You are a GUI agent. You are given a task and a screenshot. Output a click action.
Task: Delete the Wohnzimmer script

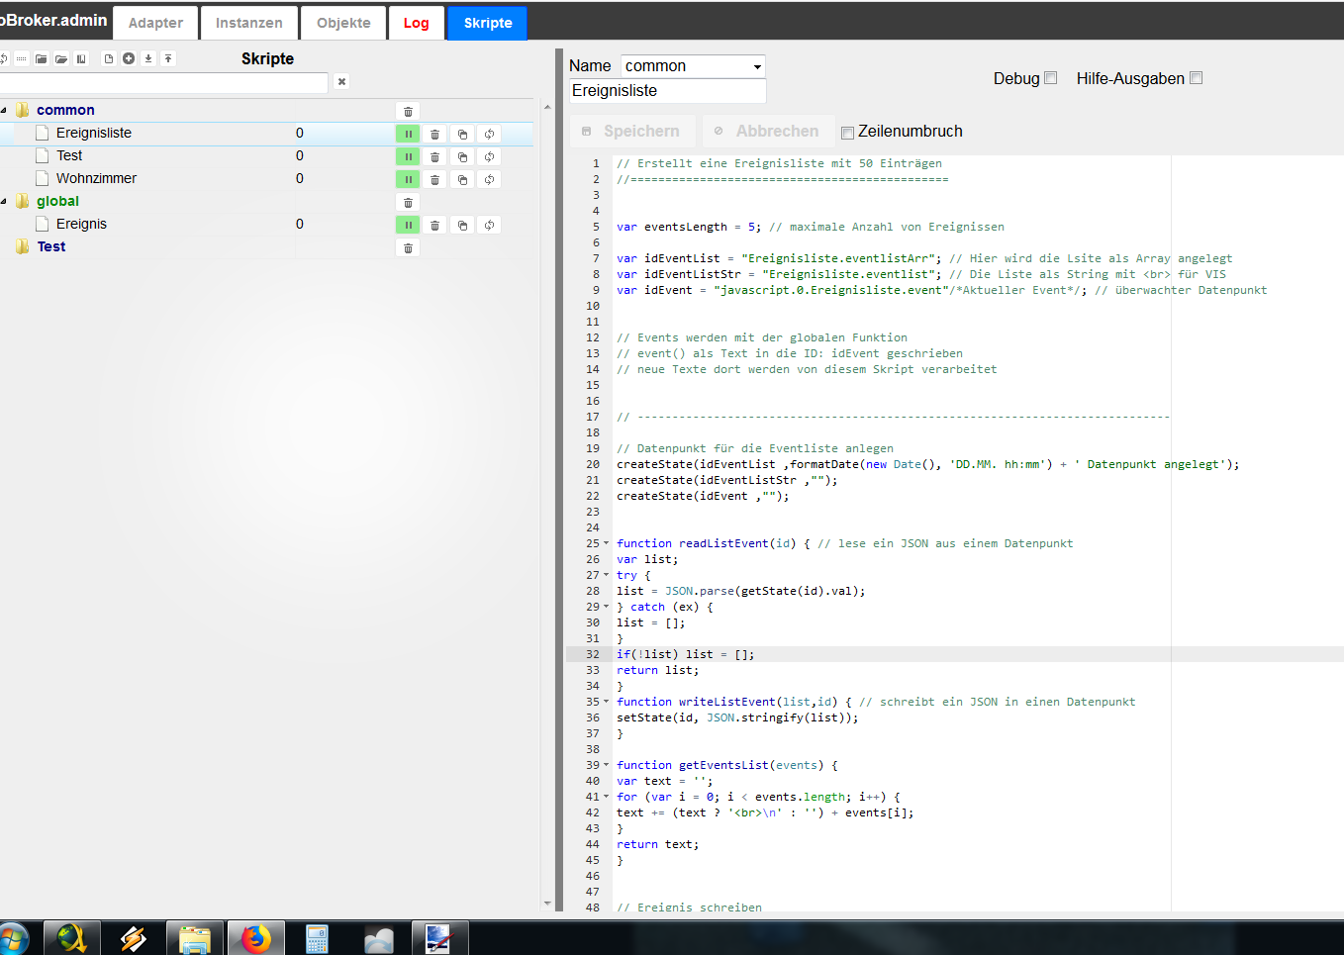(434, 179)
